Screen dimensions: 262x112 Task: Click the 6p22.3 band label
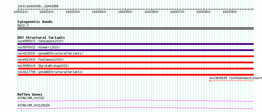23,25
